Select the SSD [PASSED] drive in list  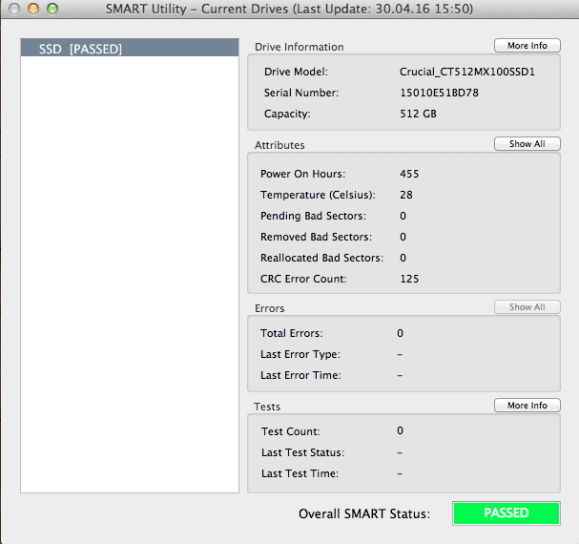coord(130,48)
